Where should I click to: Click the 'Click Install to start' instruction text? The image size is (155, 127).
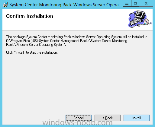click(x=32, y=52)
